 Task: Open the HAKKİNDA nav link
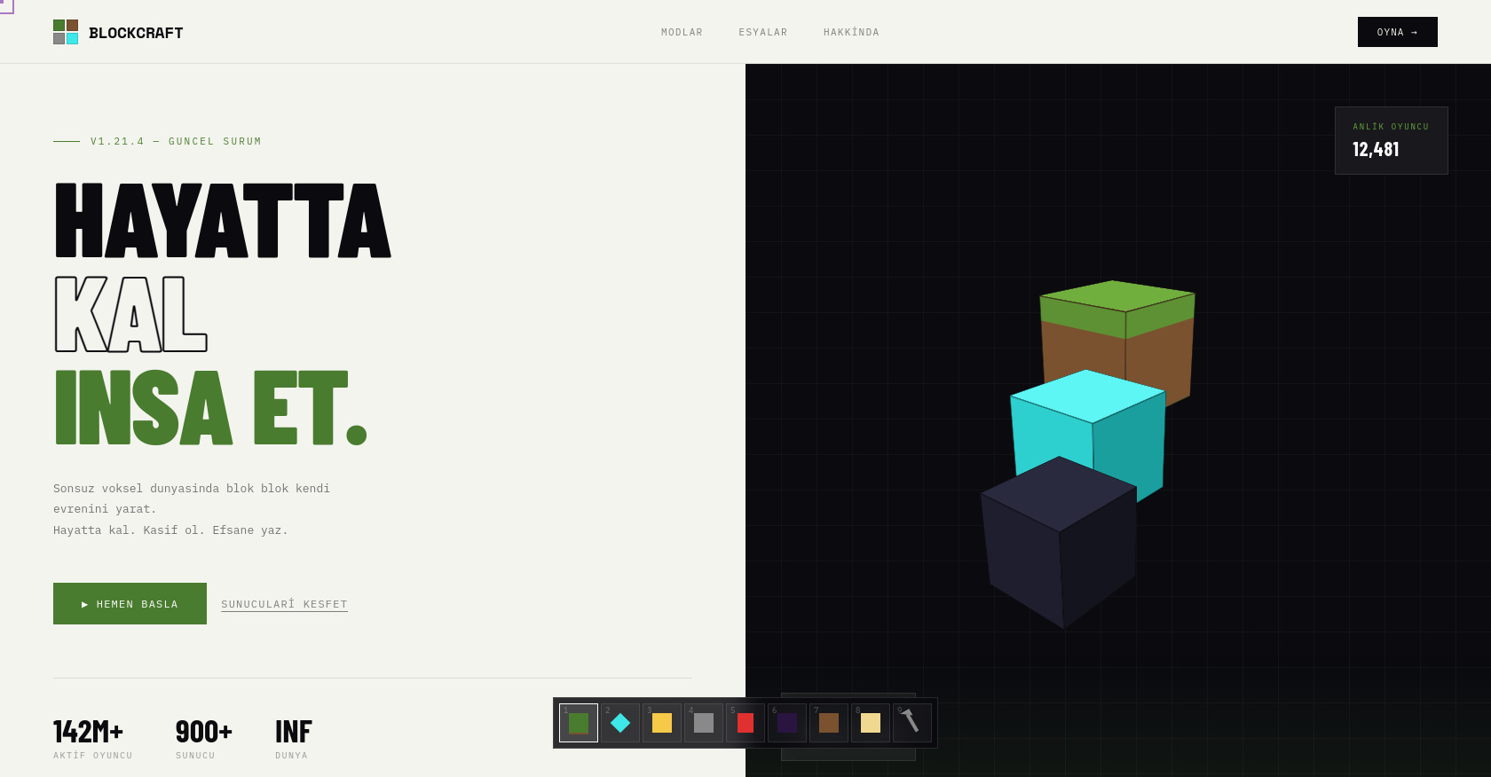(851, 33)
